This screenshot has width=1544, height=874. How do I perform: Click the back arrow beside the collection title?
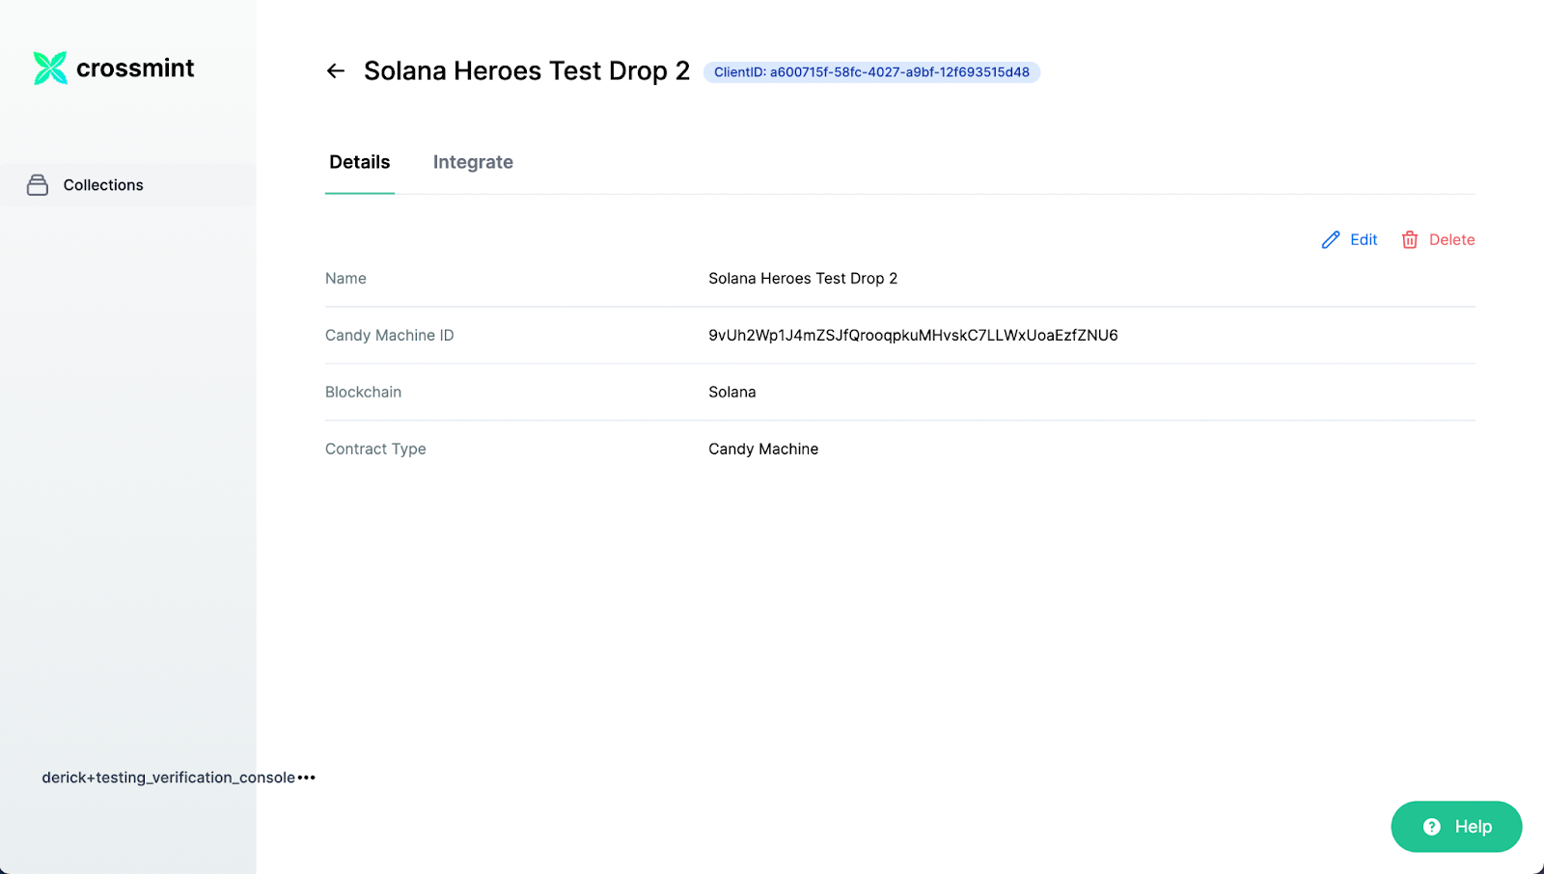coord(336,71)
